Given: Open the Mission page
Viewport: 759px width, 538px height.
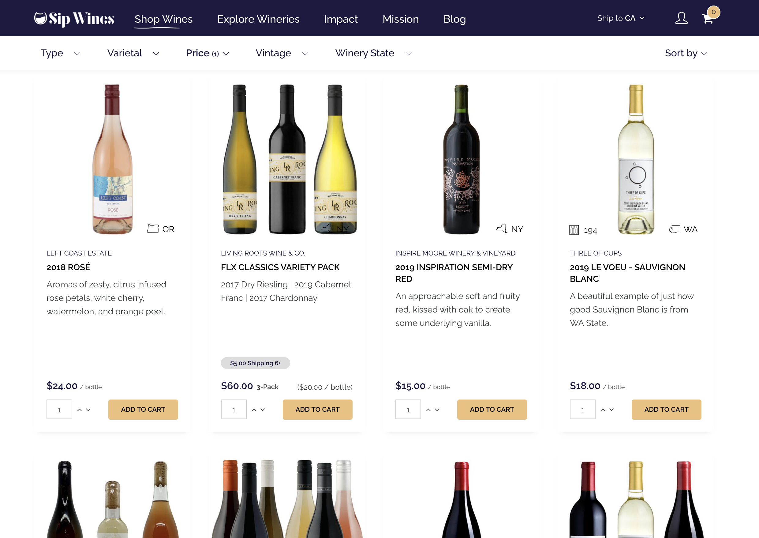Looking at the screenshot, I should (401, 19).
